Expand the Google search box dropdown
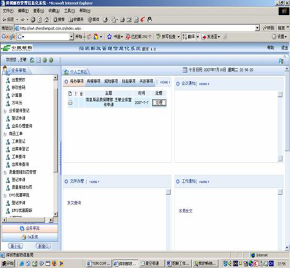Viewport: 290px width, 268px height. click(x=72, y=37)
